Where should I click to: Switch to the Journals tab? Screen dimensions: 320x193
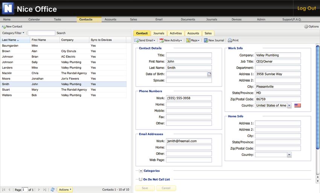tap(158, 33)
